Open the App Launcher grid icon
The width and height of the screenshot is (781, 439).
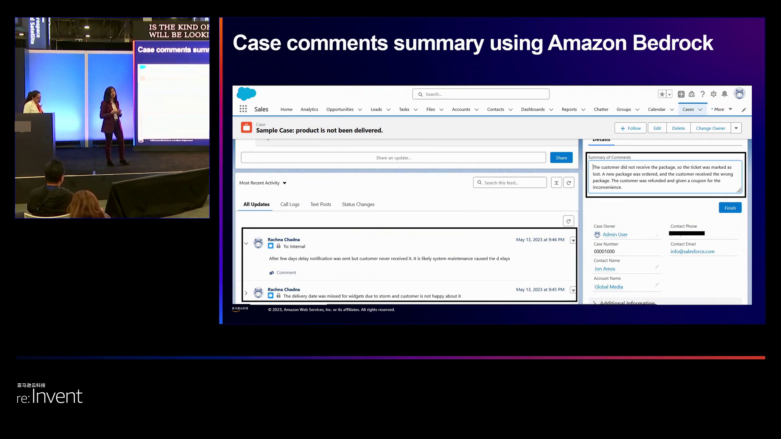tap(243, 109)
